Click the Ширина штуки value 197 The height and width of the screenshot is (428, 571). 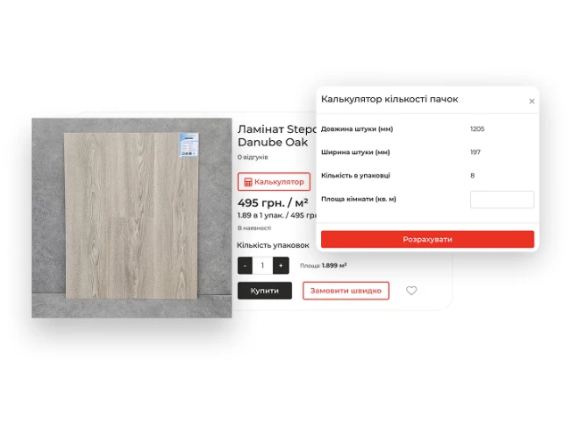click(x=476, y=152)
